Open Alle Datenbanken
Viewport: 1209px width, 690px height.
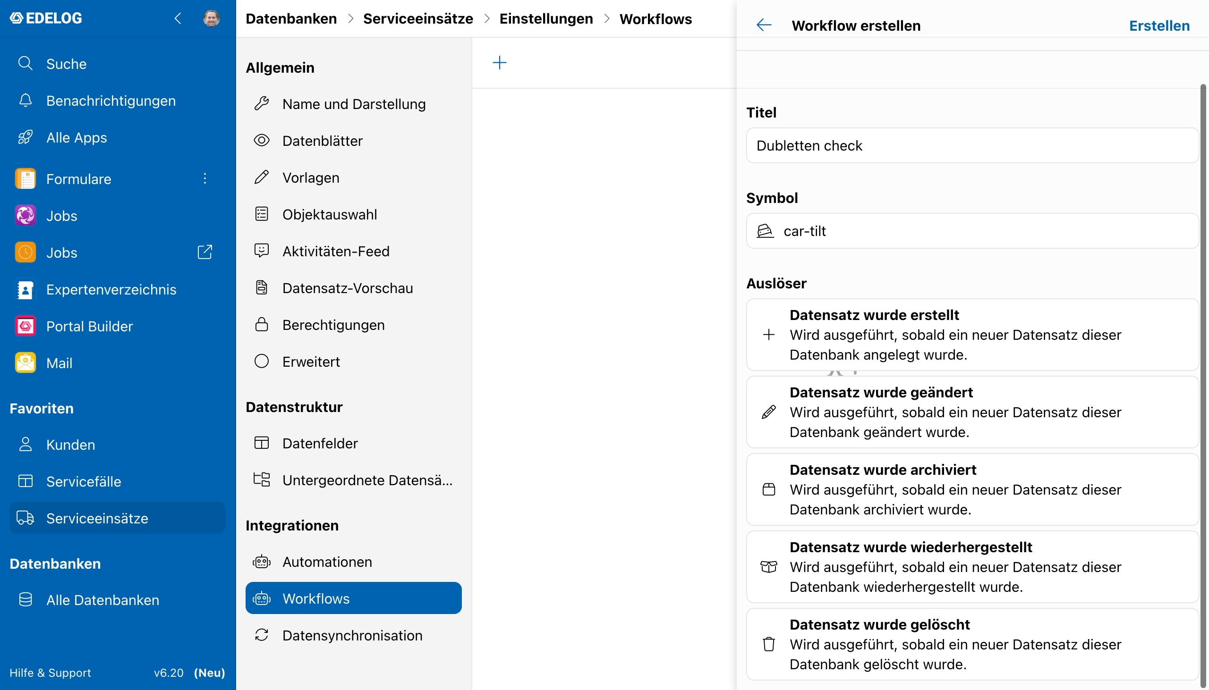tap(117, 600)
